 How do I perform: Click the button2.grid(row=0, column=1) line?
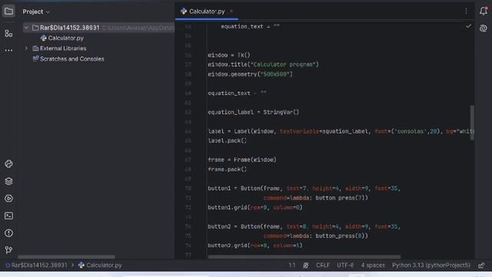click(255, 245)
